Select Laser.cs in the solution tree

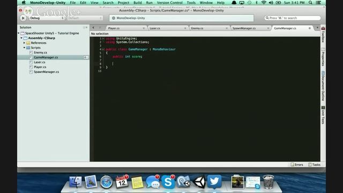point(39,62)
